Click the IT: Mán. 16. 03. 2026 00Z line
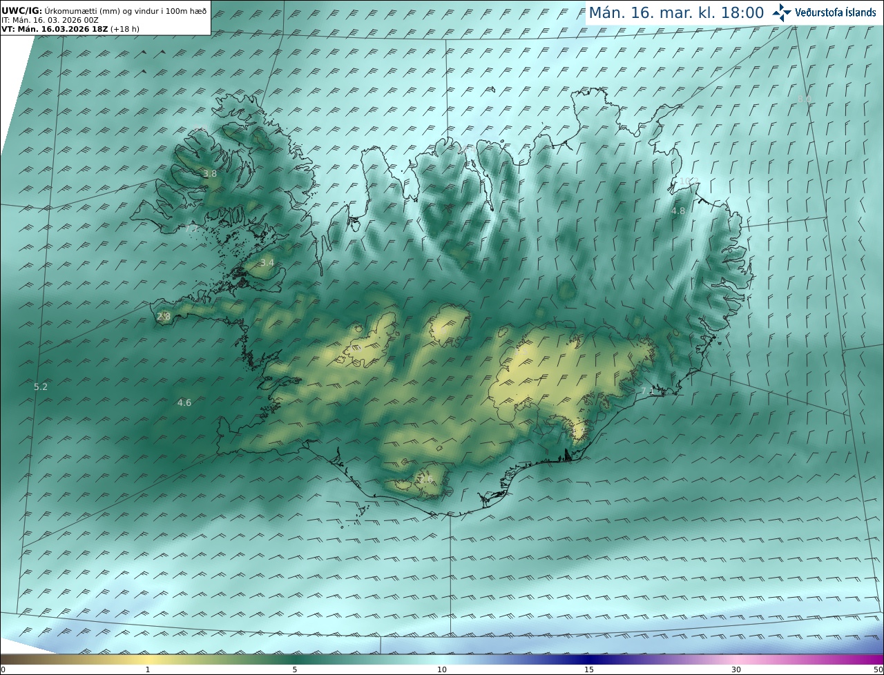 pos(50,21)
